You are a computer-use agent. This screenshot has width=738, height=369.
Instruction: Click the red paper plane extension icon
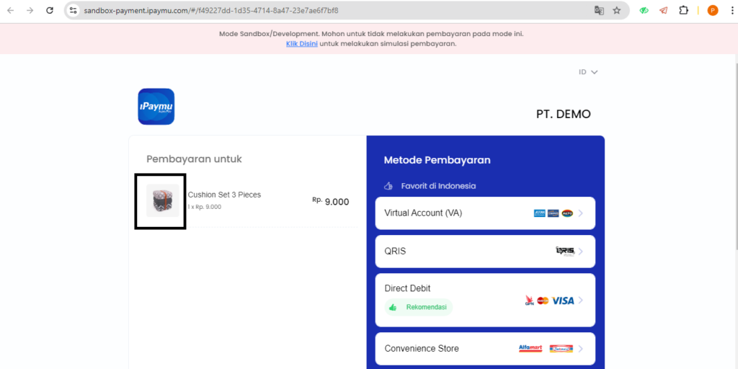point(663,11)
